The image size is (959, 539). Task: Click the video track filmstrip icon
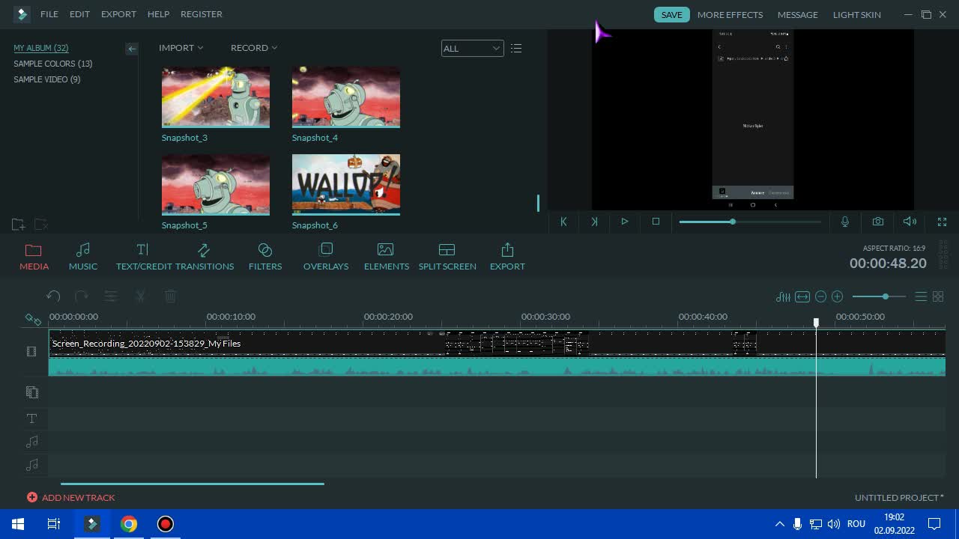tap(31, 351)
